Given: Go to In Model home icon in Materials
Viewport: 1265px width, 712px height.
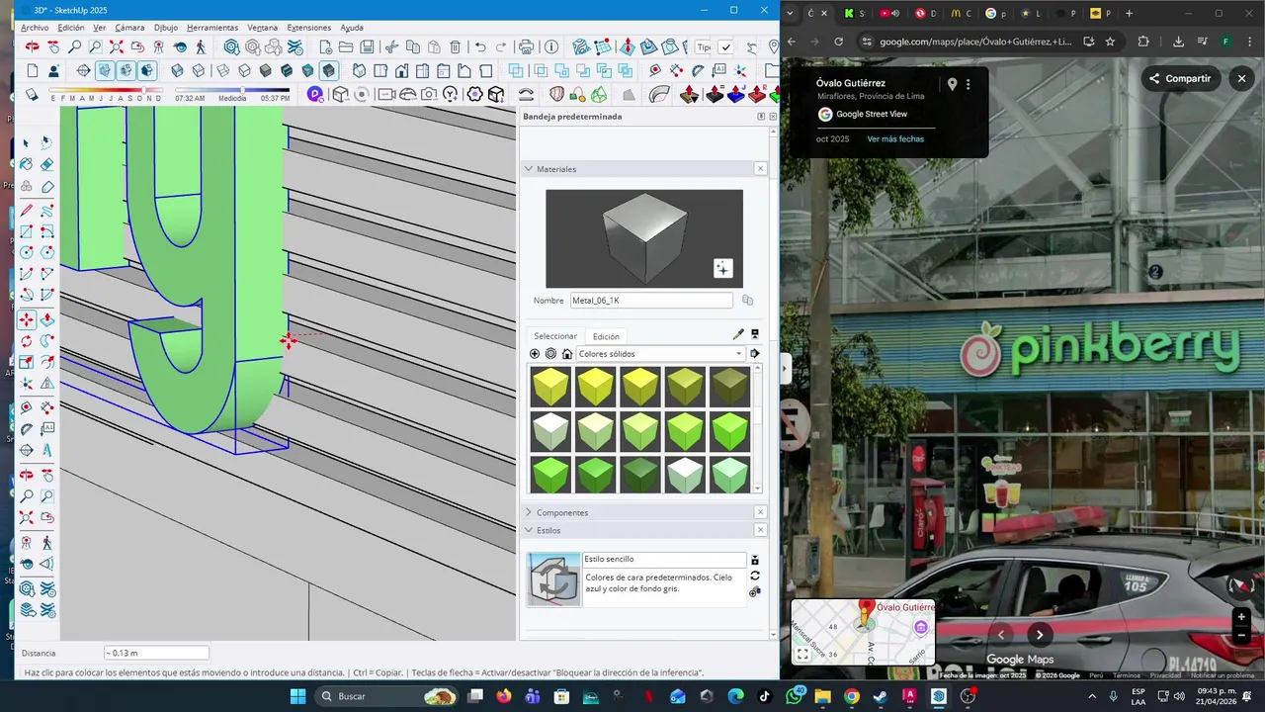Looking at the screenshot, I should (x=567, y=353).
